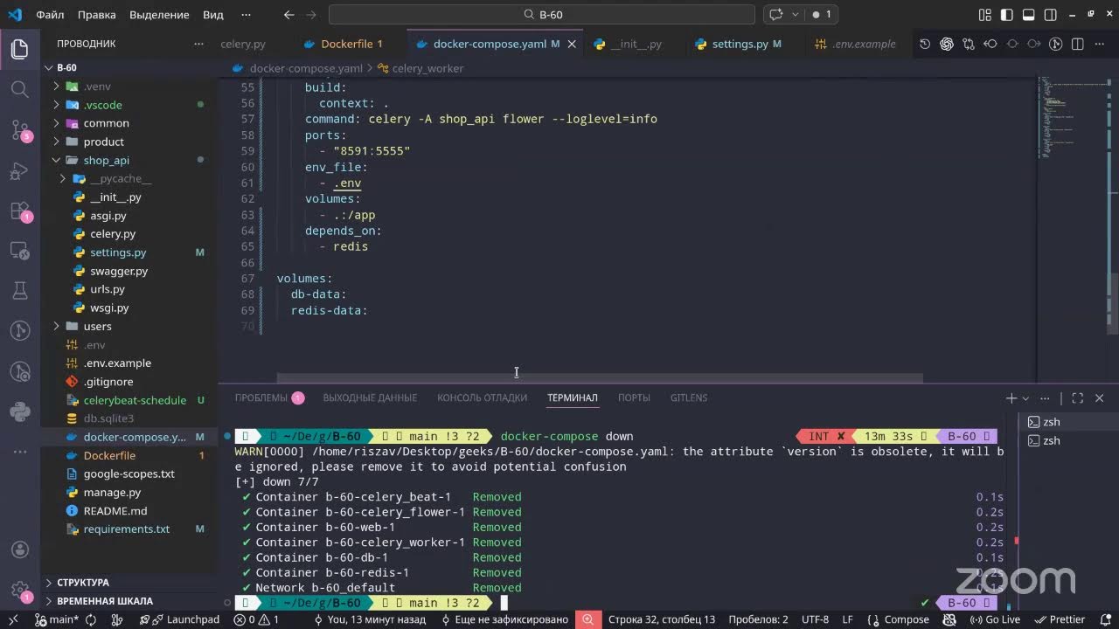Image resolution: width=1119 pixels, height=629 pixels.
Task: Split the editor to the right
Action: pyautogui.click(x=1078, y=44)
